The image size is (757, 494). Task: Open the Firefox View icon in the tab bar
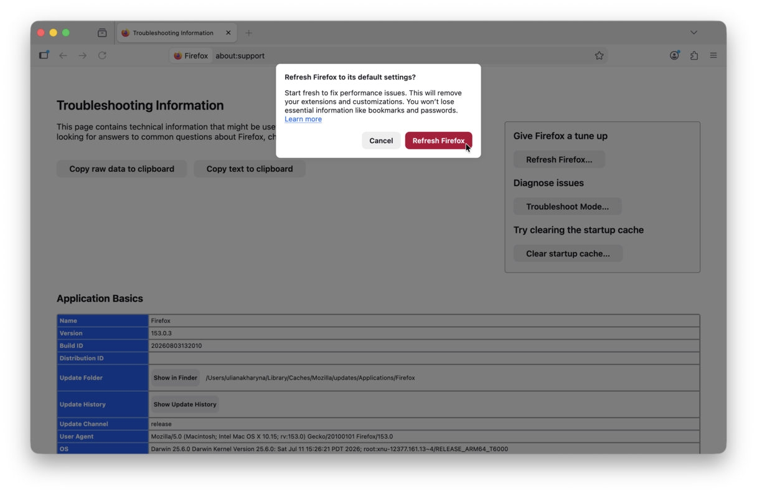(x=102, y=33)
